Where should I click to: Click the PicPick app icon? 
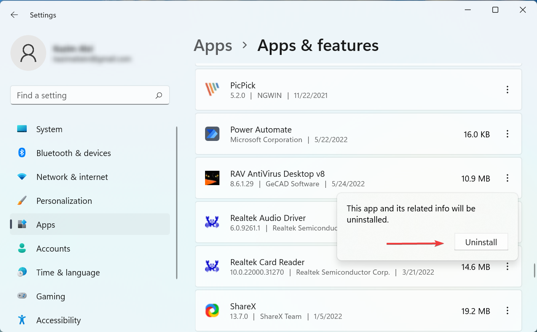pos(212,90)
